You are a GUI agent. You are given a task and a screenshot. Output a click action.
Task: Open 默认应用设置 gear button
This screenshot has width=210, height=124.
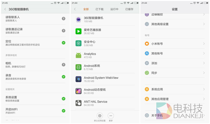(x=100, y=116)
